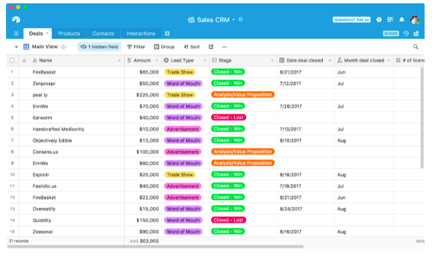Click the # of licenses column header
Screen dimensions: 436x261
(x=409, y=60)
